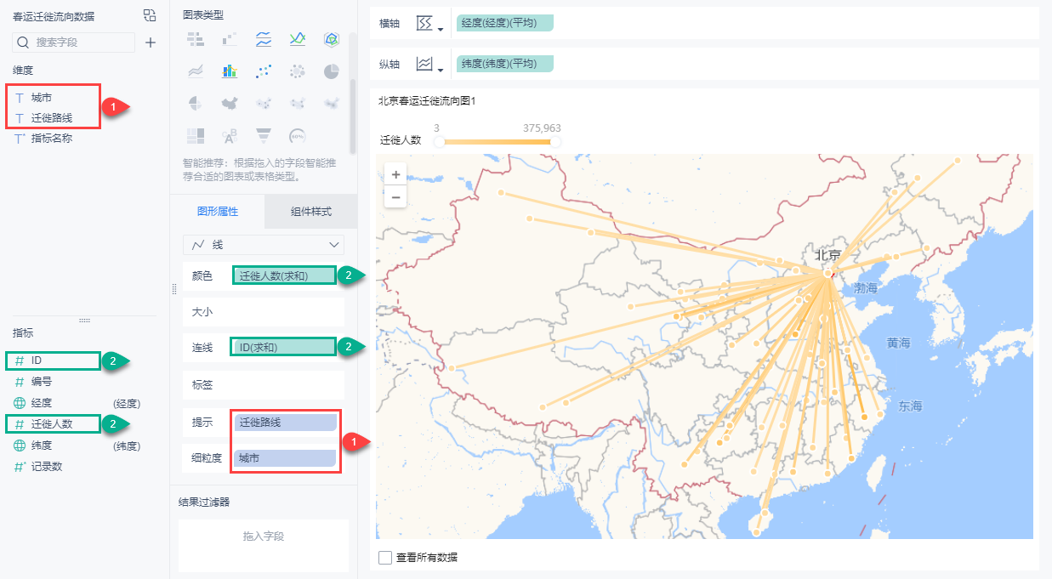
Task: Click the 迁徙人数 legend slider right handle
Action: 555,142
